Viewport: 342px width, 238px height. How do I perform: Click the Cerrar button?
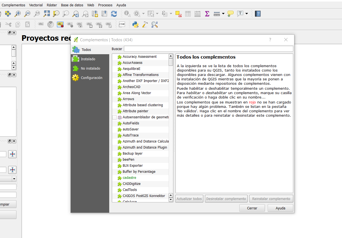[x=252, y=208]
